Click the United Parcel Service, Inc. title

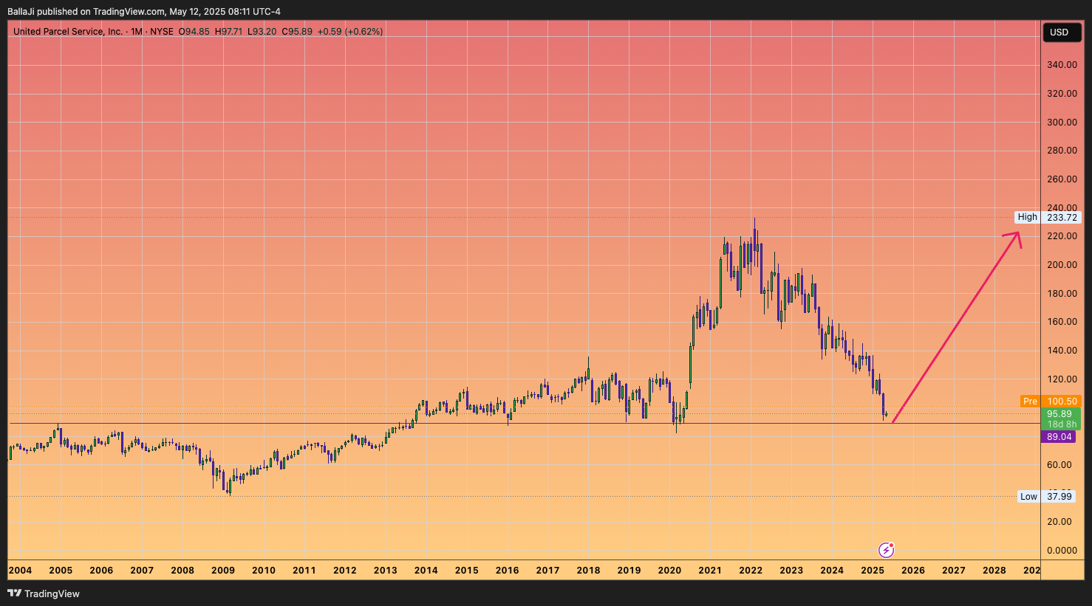point(68,32)
